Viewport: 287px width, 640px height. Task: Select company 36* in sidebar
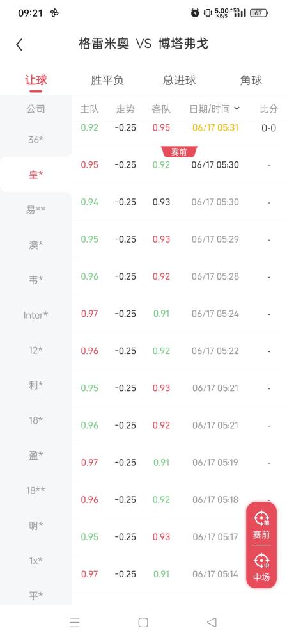(x=36, y=140)
